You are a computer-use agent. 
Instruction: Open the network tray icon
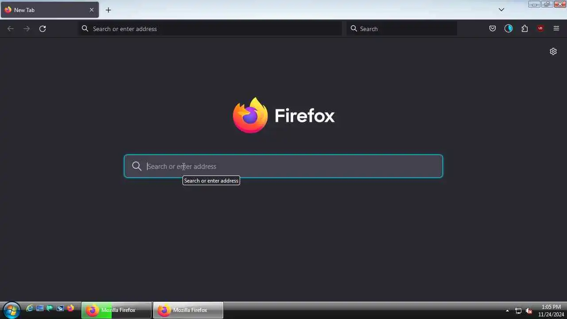[x=518, y=311]
